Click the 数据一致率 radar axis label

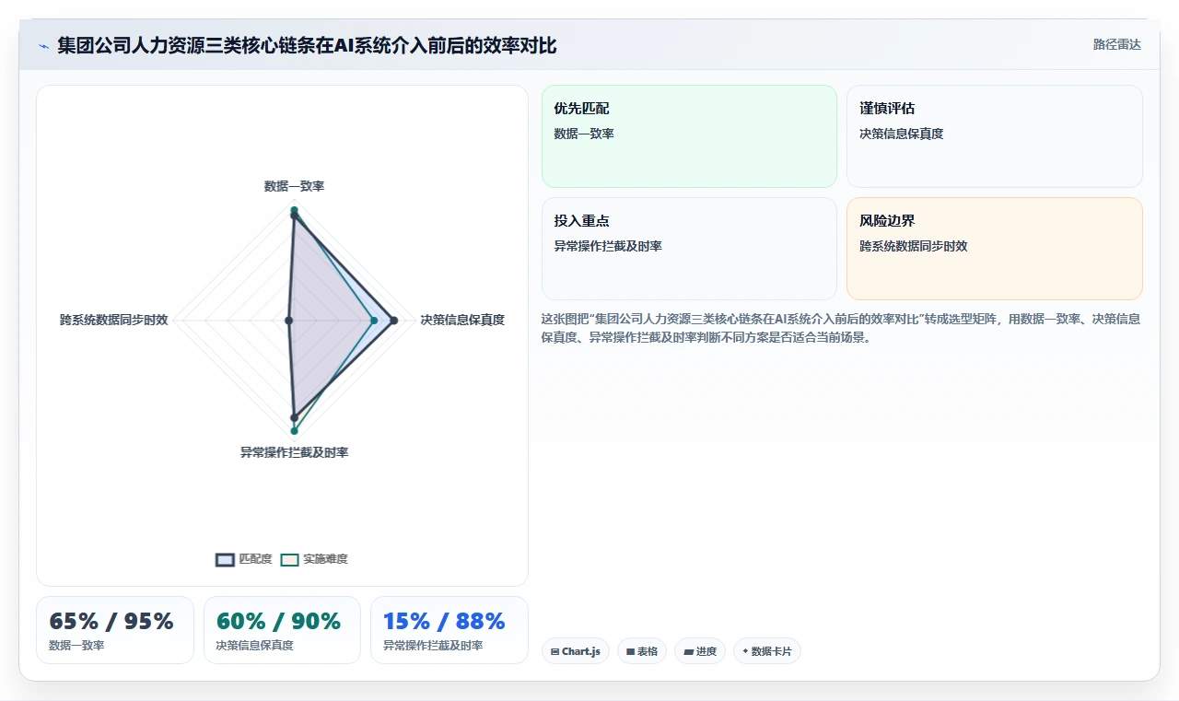click(x=294, y=186)
